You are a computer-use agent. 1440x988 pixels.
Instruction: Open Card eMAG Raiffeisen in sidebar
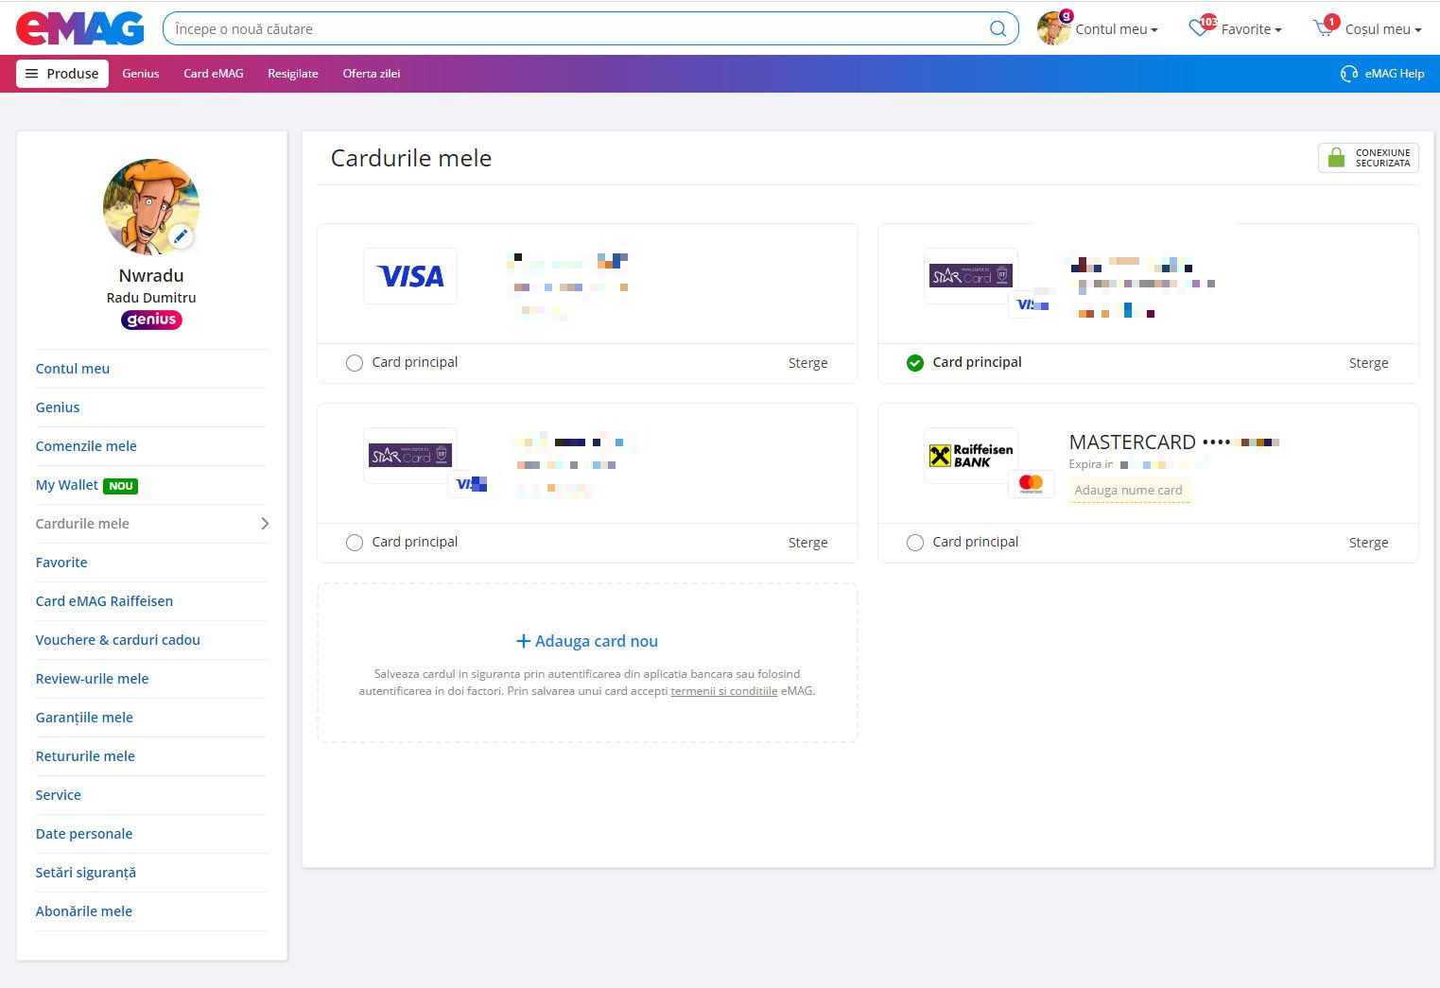[104, 601]
